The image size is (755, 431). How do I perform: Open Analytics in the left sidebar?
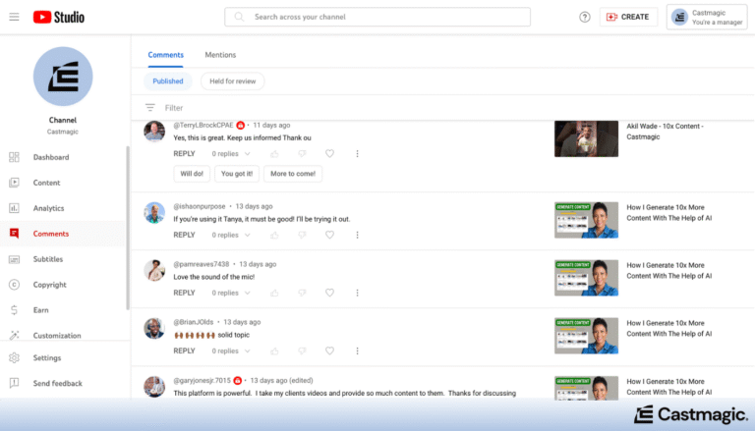tap(48, 208)
